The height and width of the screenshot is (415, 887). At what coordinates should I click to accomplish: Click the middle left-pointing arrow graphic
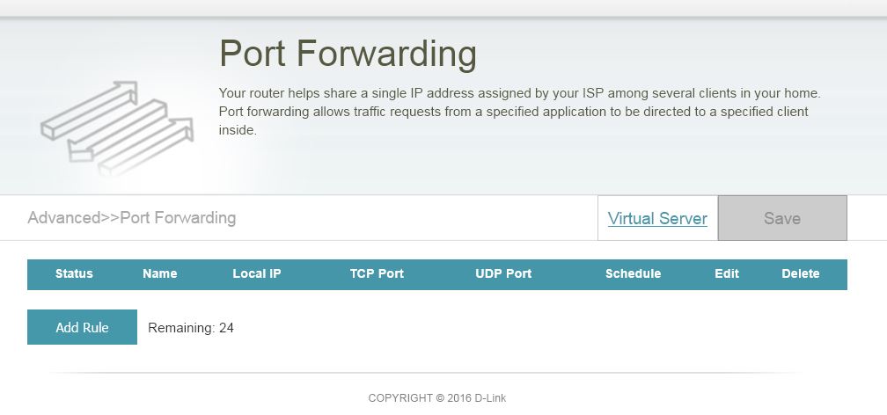(x=117, y=131)
